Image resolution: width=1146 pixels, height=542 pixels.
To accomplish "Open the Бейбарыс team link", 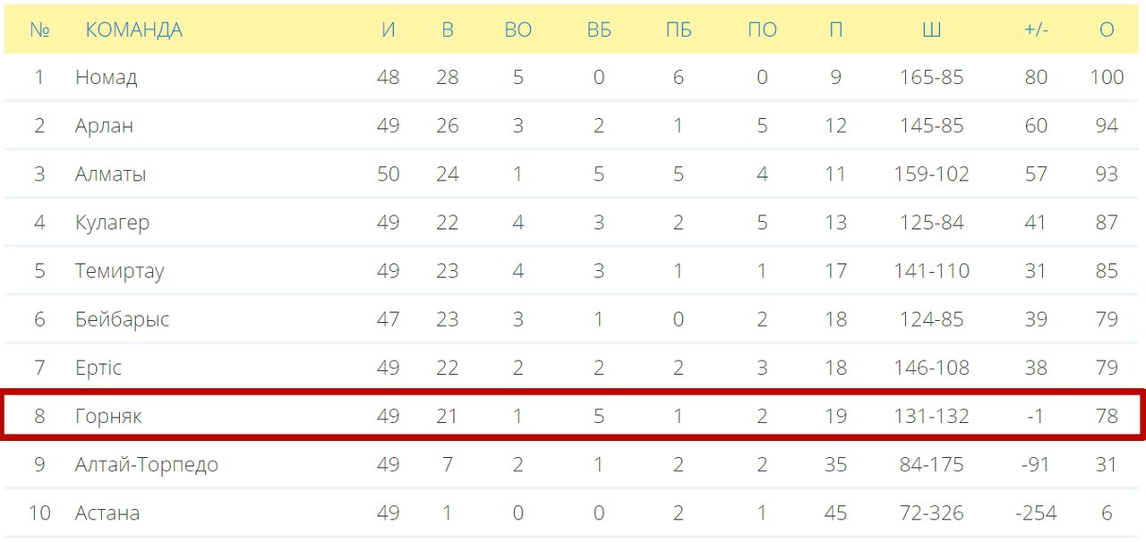I will (122, 318).
